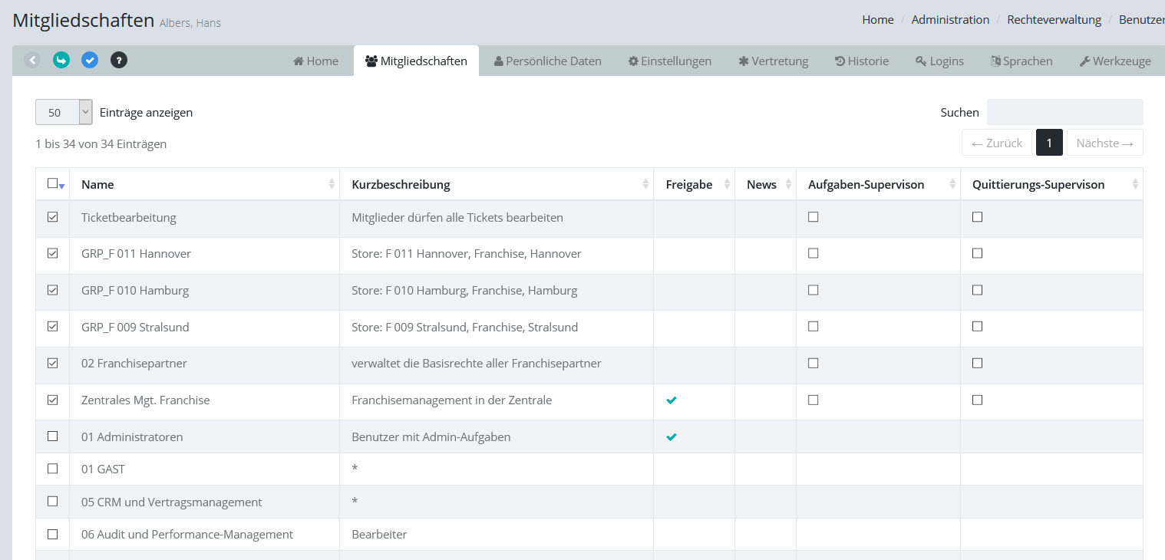
Task: Uncheck the Ticketbearbeitung membership checkbox
Action: [52, 217]
